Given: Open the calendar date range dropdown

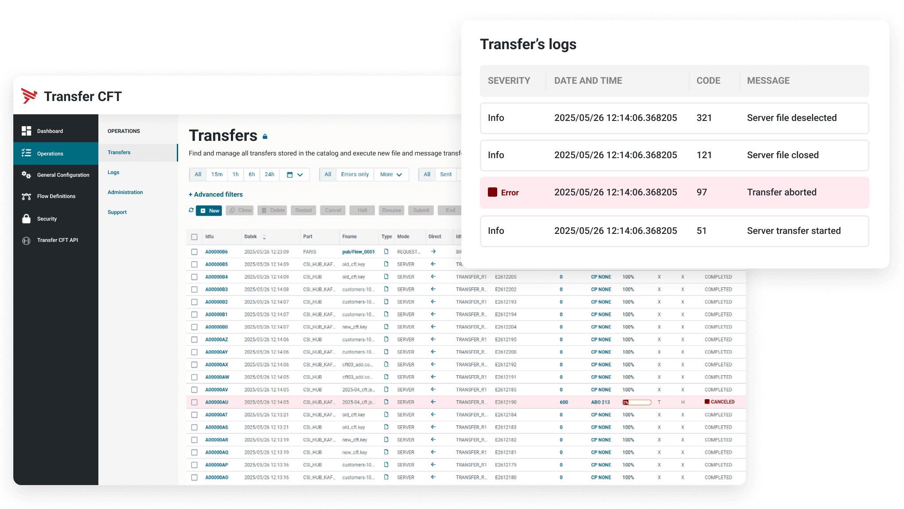Looking at the screenshot, I should pyautogui.click(x=295, y=175).
